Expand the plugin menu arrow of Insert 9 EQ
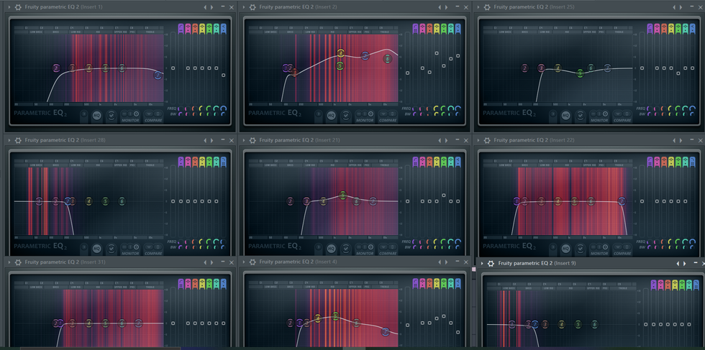Image resolution: width=705 pixels, height=350 pixels. click(481, 264)
